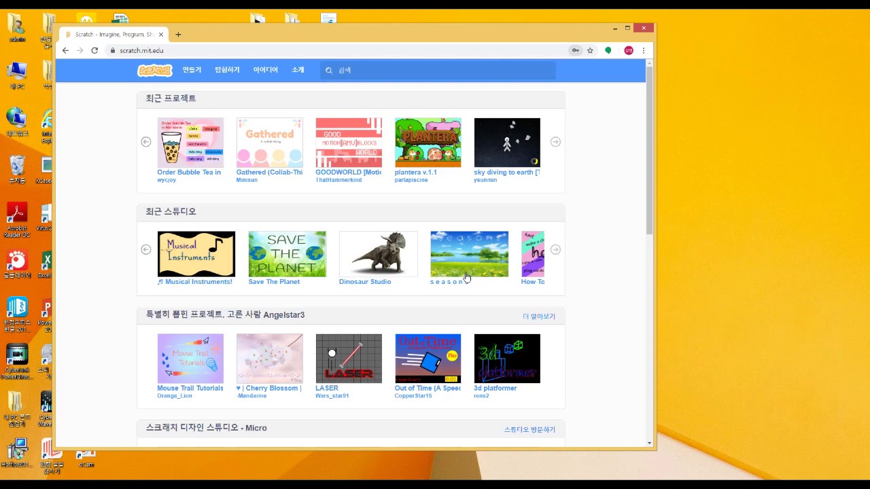
Task: Open the 소개 menu item
Action: (298, 70)
